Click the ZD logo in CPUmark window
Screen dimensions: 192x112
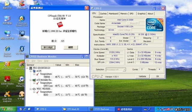[x=60, y=24]
